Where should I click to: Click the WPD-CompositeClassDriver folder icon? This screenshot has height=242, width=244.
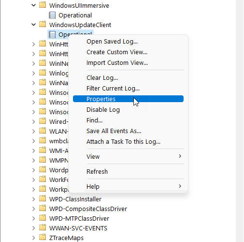[43, 208]
